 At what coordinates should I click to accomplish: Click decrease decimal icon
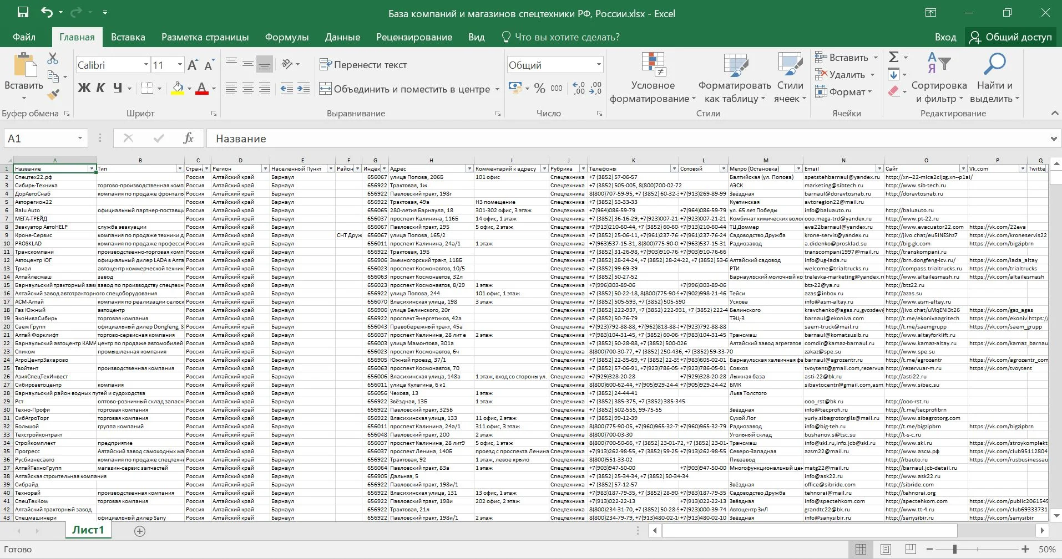coord(595,88)
